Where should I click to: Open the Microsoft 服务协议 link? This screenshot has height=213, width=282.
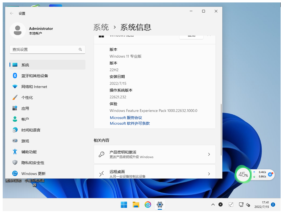(126, 118)
